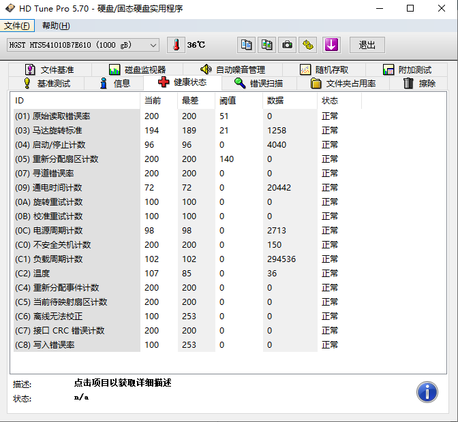Click the camera save screenshot icon
This screenshot has height=422, width=458.
(287, 45)
